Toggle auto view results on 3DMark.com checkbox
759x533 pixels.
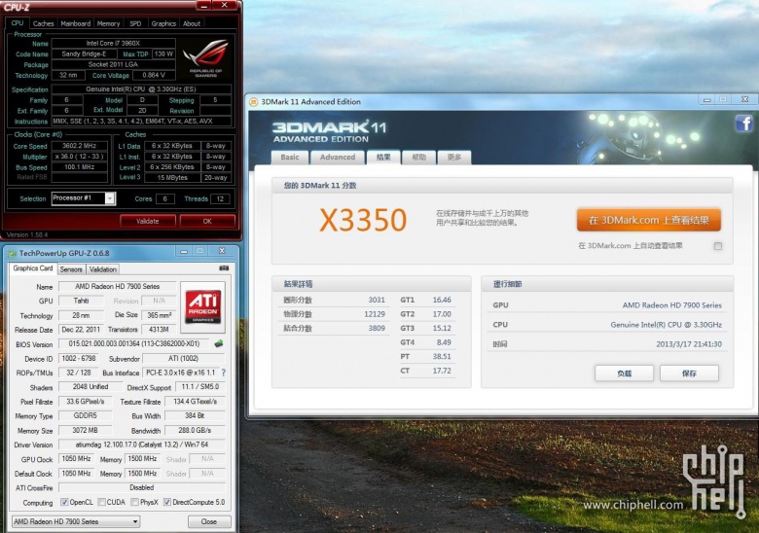pyautogui.click(x=718, y=246)
